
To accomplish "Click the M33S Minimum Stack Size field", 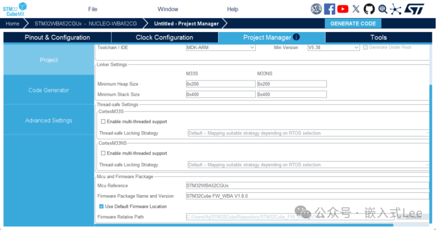I will pos(220,95).
